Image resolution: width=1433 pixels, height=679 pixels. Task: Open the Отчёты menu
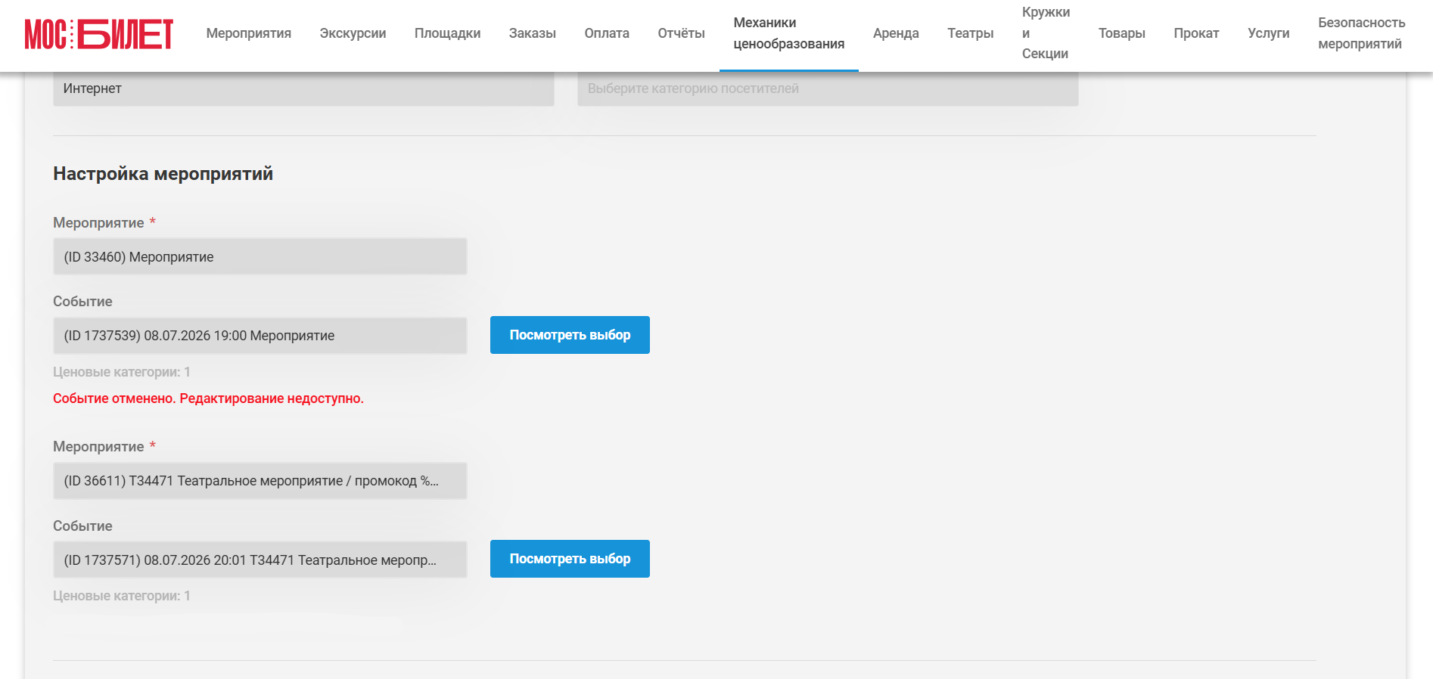click(681, 33)
